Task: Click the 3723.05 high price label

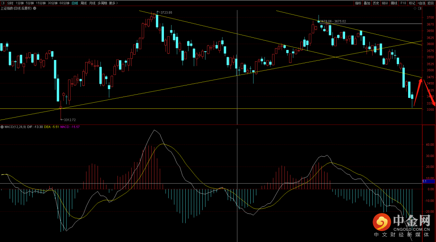Action: point(166,12)
